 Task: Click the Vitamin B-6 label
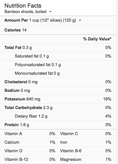[x=71, y=151]
